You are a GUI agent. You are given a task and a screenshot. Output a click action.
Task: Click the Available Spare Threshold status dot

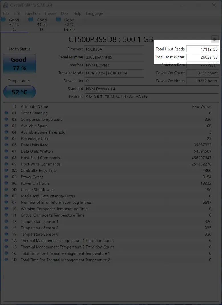[6, 132]
